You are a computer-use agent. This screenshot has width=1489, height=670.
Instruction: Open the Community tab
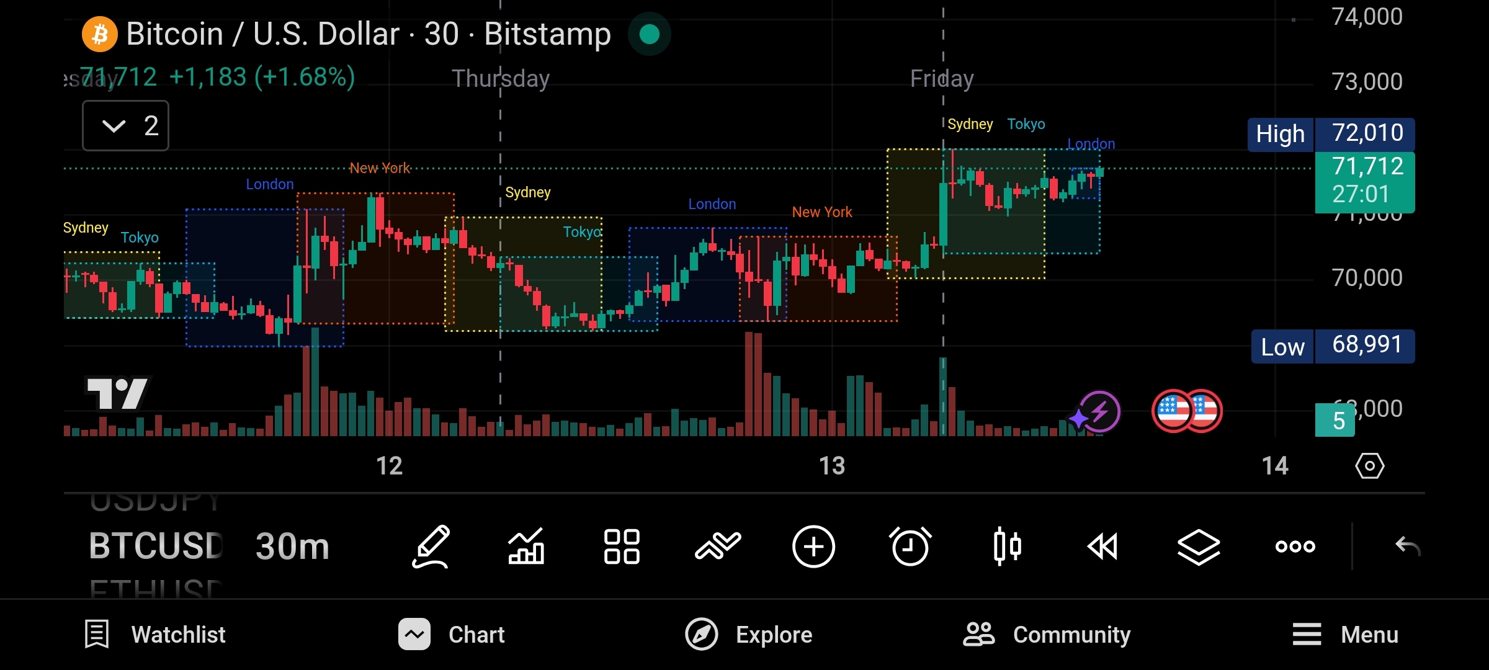point(1047,635)
